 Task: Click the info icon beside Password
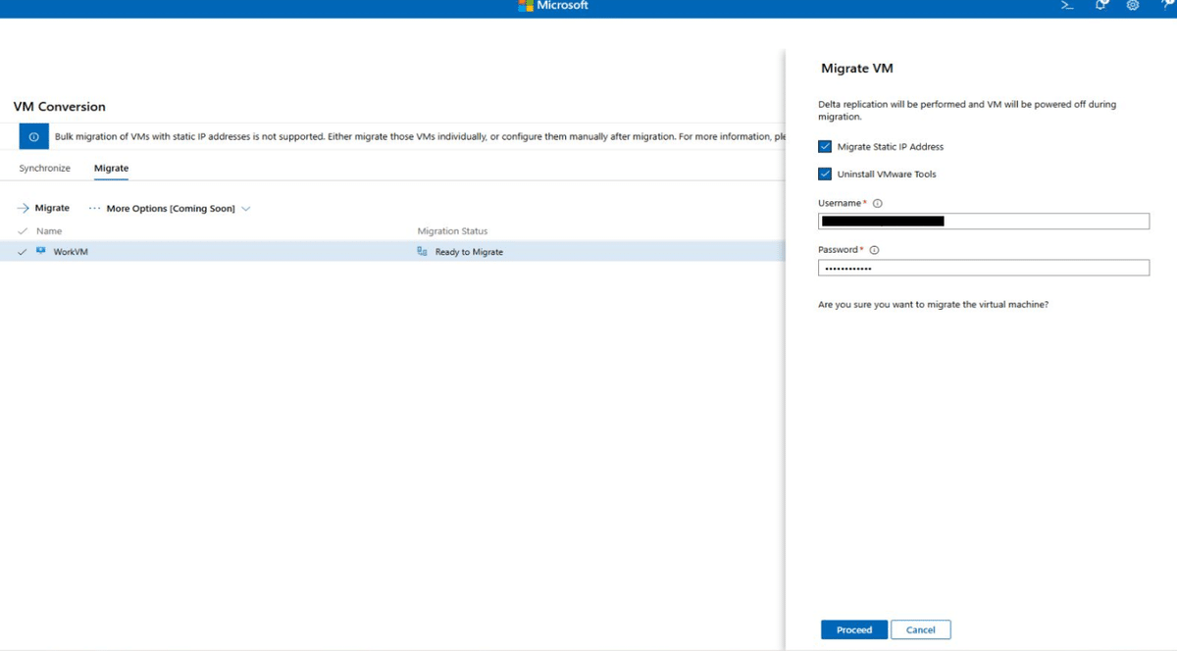click(874, 249)
